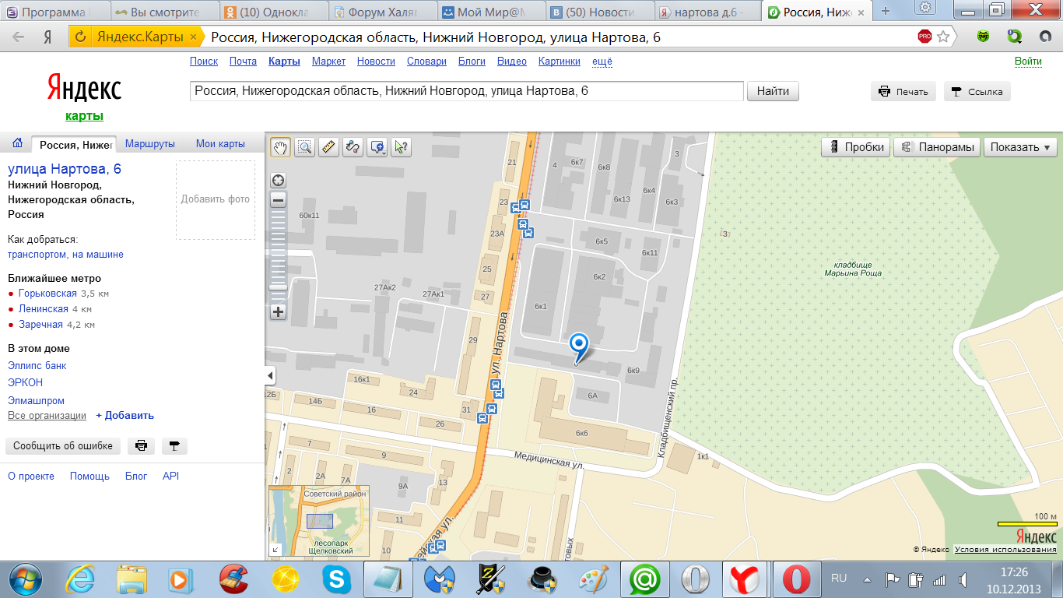Open the Словари service link
1063x598 pixels.
click(x=426, y=62)
